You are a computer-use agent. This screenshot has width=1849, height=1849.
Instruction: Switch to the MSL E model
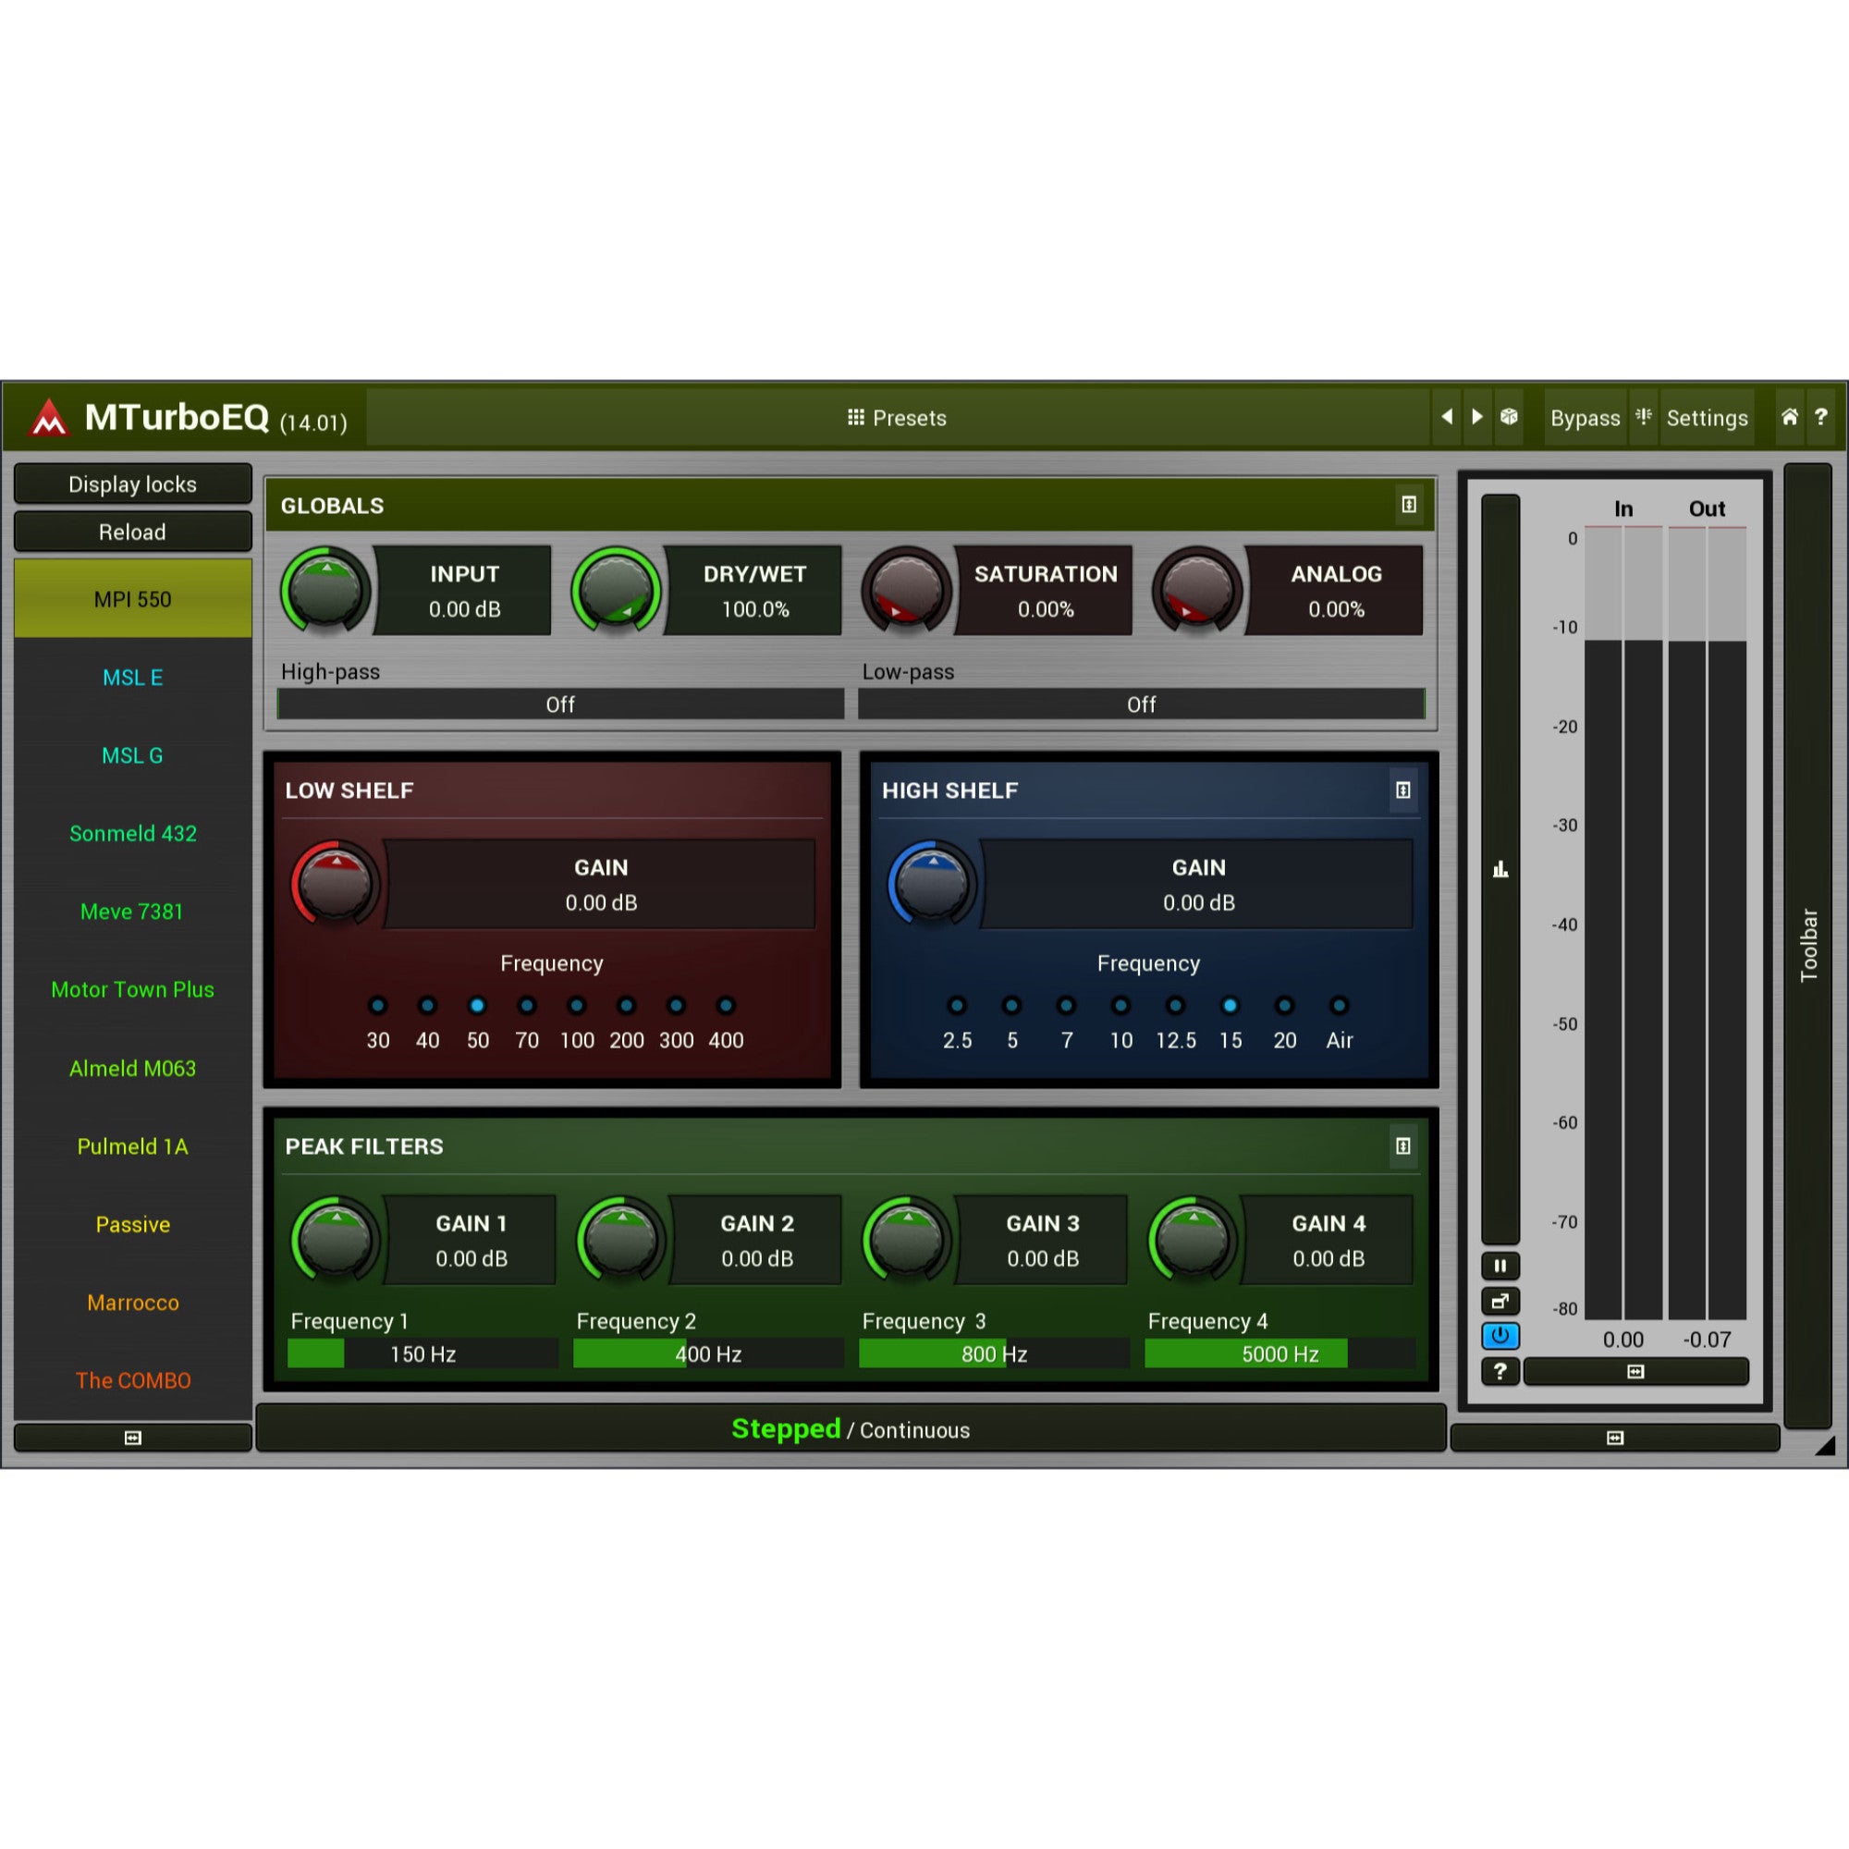click(133, 678)
